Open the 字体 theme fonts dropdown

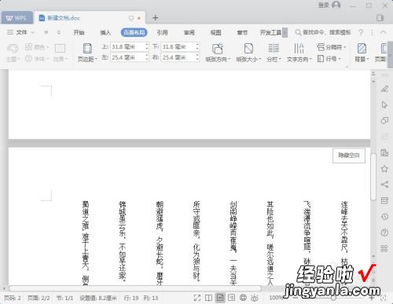(37, 58)
